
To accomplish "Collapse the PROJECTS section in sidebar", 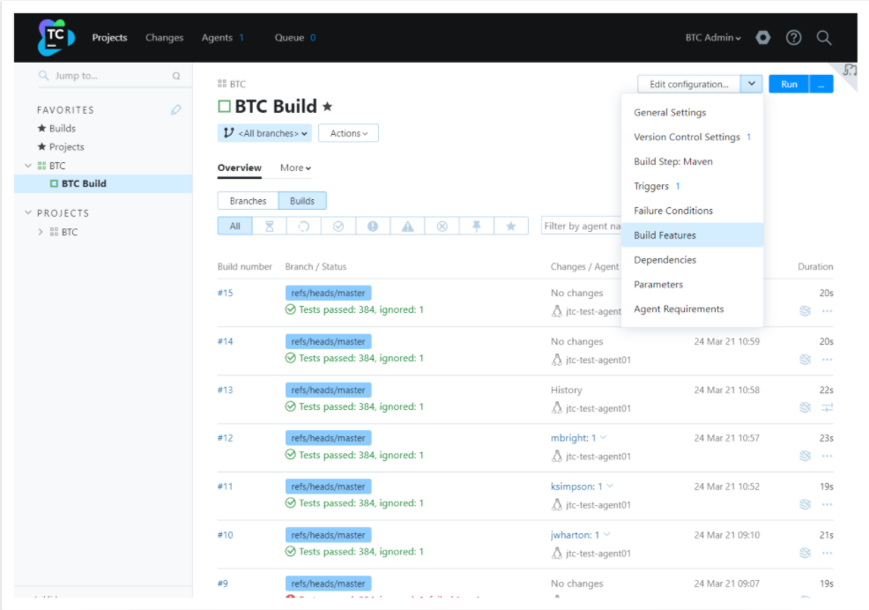I will (28, 213).
